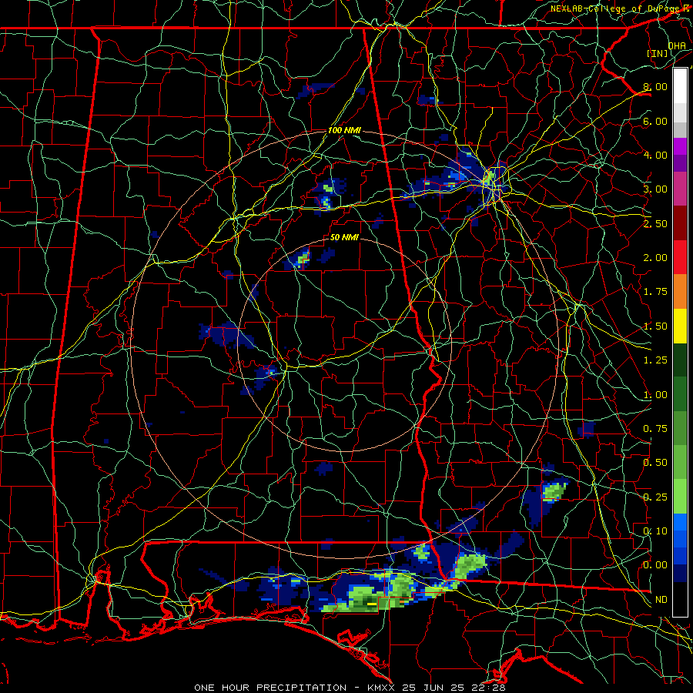
Task: Click the 1.00 legend value
Action: (x=655, y=395)
